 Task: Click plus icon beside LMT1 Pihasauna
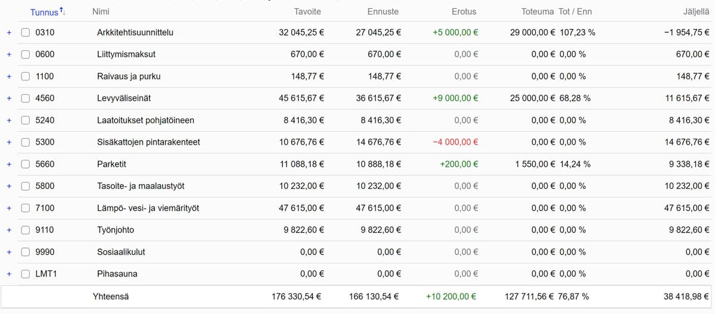tap(9, 274)
